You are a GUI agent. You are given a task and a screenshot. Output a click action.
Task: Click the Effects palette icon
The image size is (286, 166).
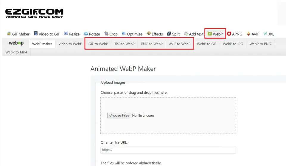click(149, 33)
